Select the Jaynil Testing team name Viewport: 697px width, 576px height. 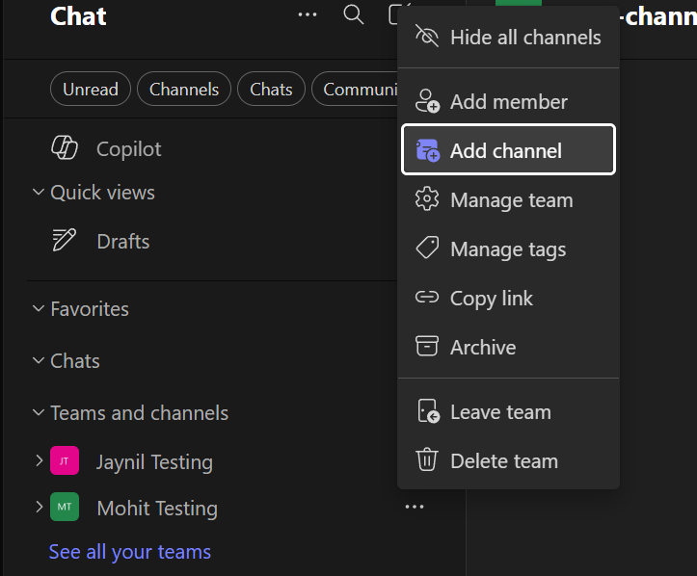tap(154, 461)
